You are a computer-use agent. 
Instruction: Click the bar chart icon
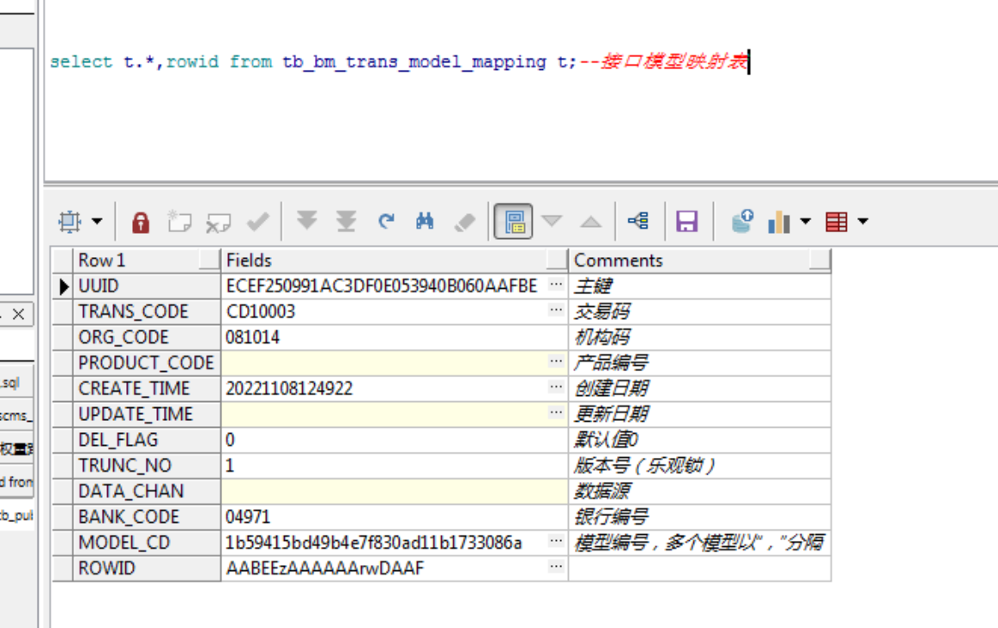point(779,222)
